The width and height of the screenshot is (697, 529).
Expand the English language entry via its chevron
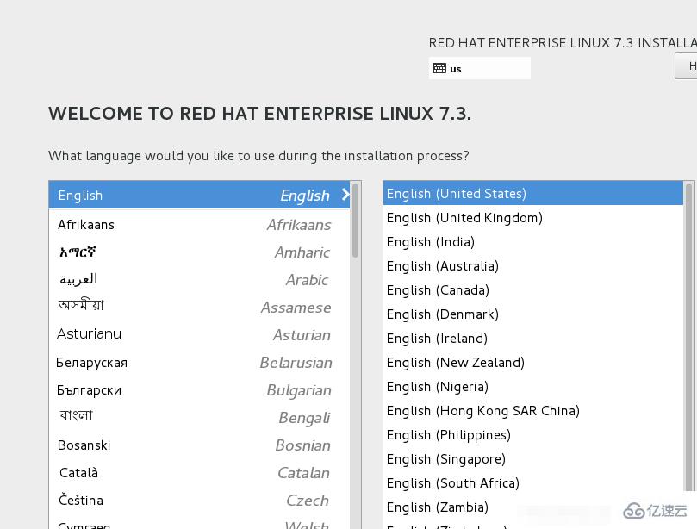click(345, 195)
